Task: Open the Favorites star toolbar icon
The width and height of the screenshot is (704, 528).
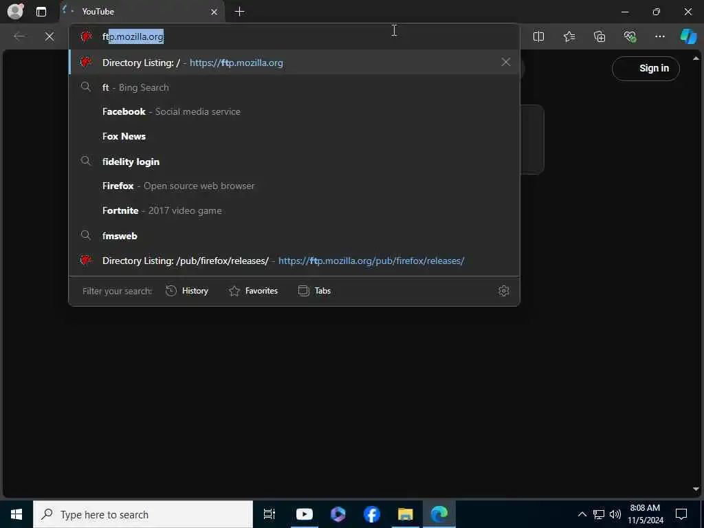Action: (569, 36)
